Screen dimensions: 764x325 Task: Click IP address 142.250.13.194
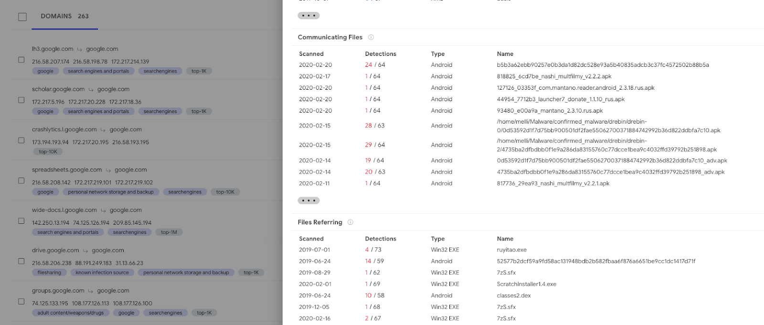pos(51,223)
